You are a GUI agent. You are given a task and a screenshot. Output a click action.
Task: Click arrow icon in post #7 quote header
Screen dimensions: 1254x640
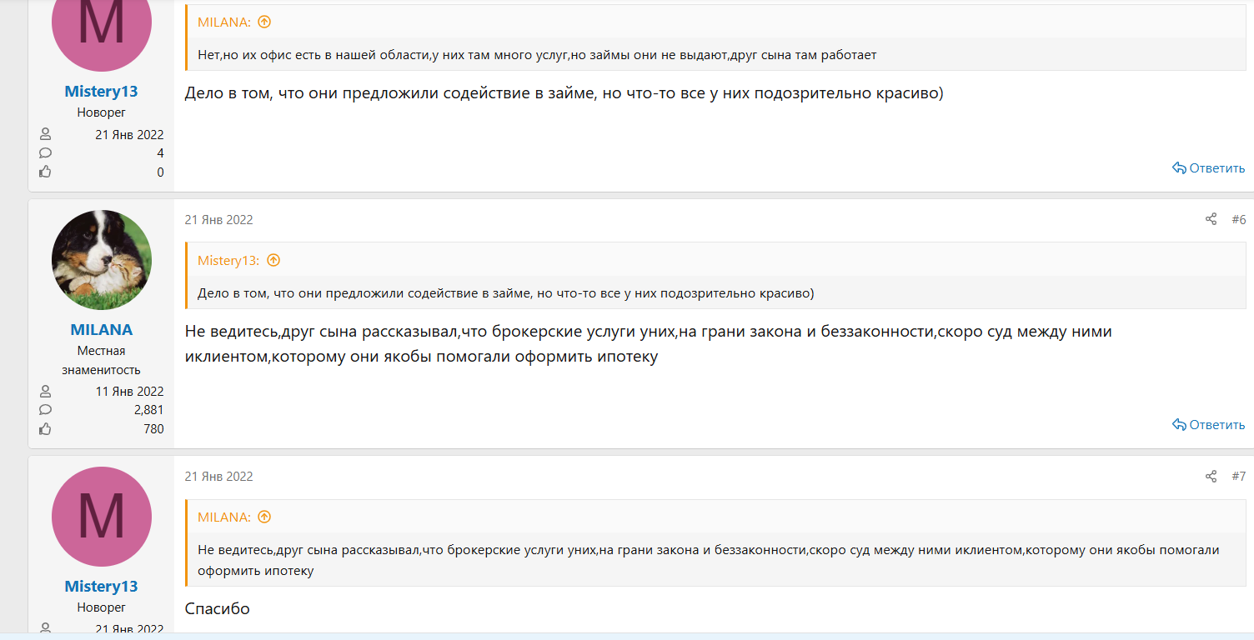[x=264, y=517]
